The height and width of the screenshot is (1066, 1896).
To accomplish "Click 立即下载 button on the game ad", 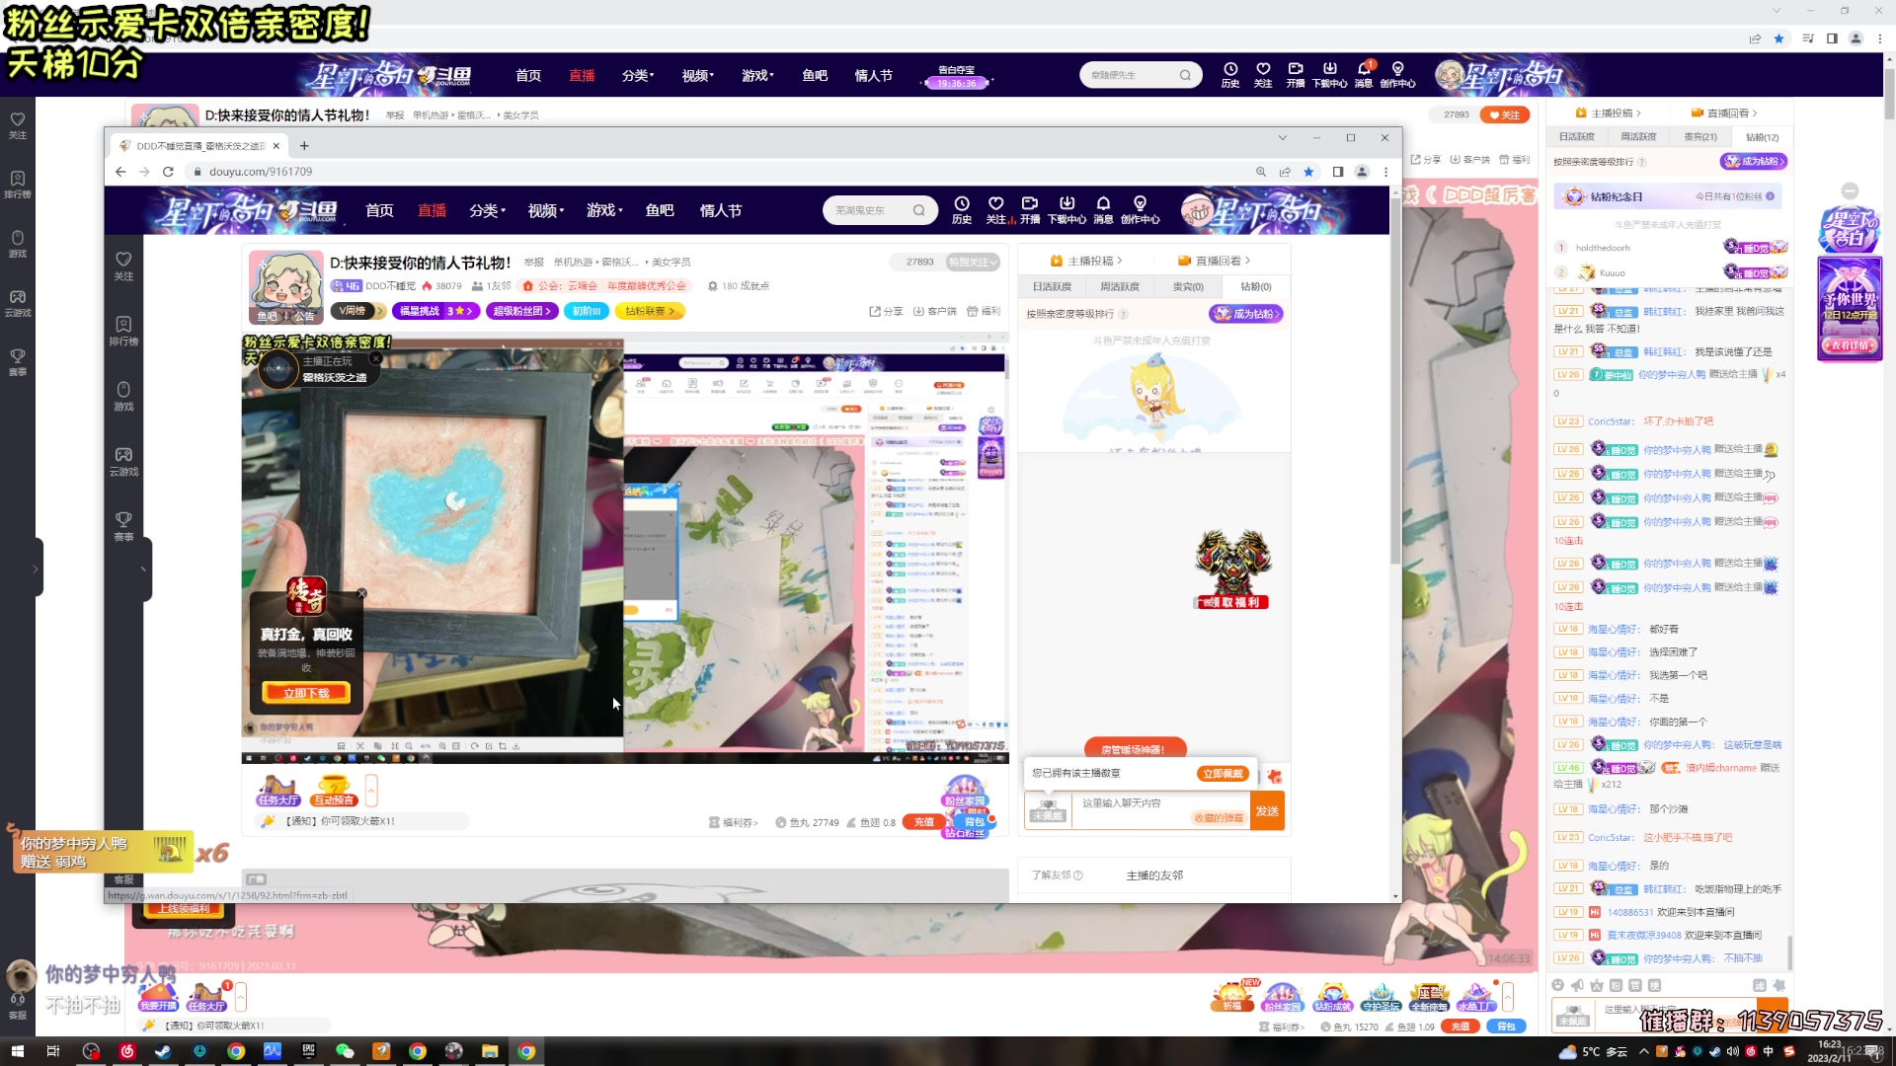I will coord(306,693).
